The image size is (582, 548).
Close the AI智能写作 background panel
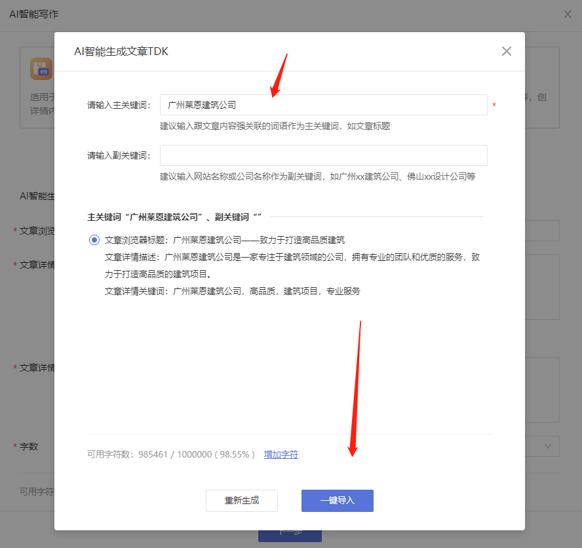[568, 14]
